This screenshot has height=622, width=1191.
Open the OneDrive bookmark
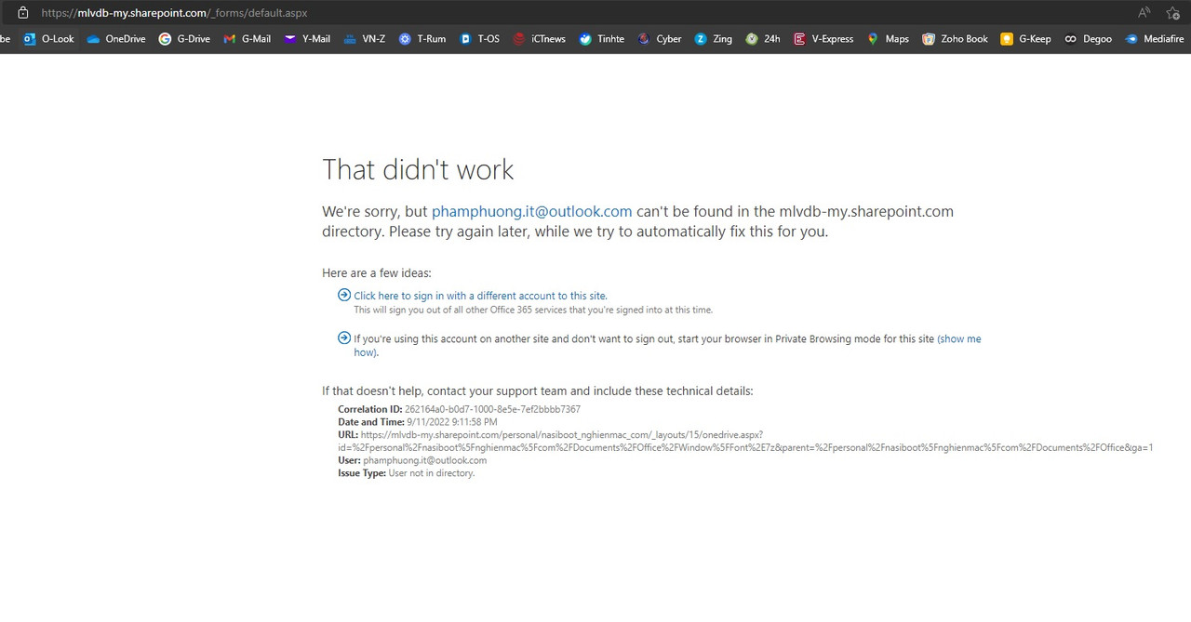pos(116,39)
